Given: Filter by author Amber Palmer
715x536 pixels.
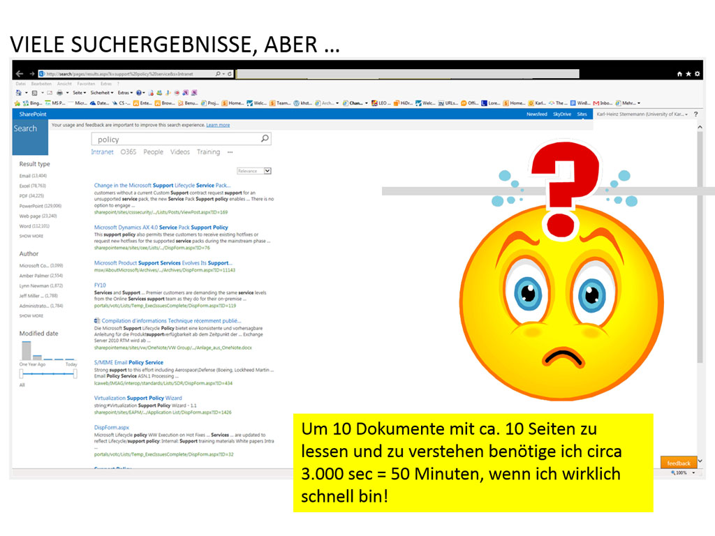Looking at the screenshot, I should pos(41,276).
